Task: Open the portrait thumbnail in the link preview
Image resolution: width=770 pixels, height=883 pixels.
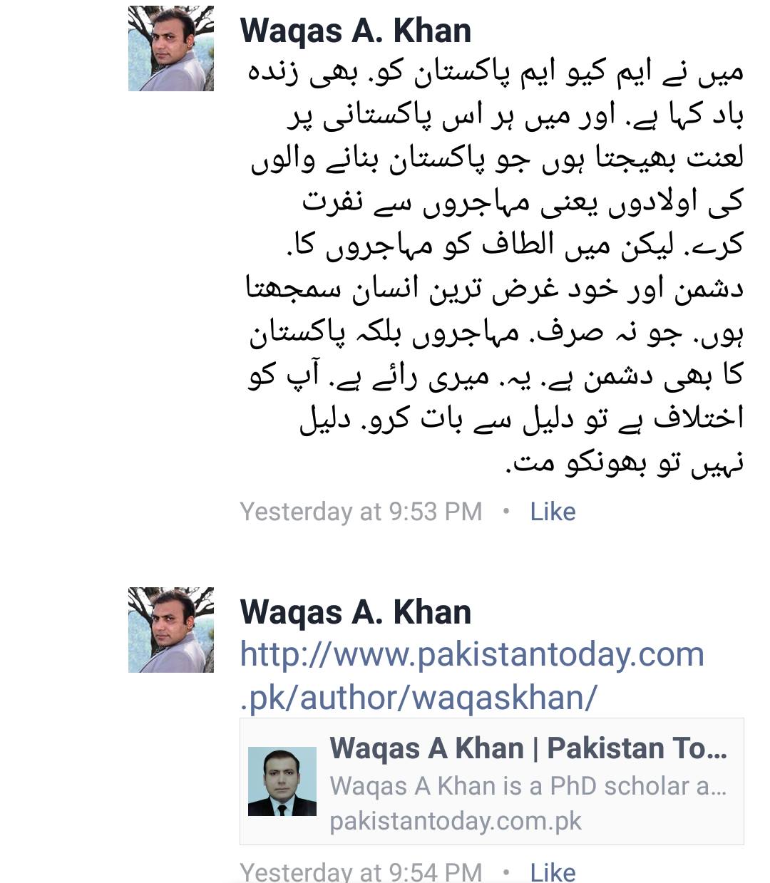Action: [282, 782]
